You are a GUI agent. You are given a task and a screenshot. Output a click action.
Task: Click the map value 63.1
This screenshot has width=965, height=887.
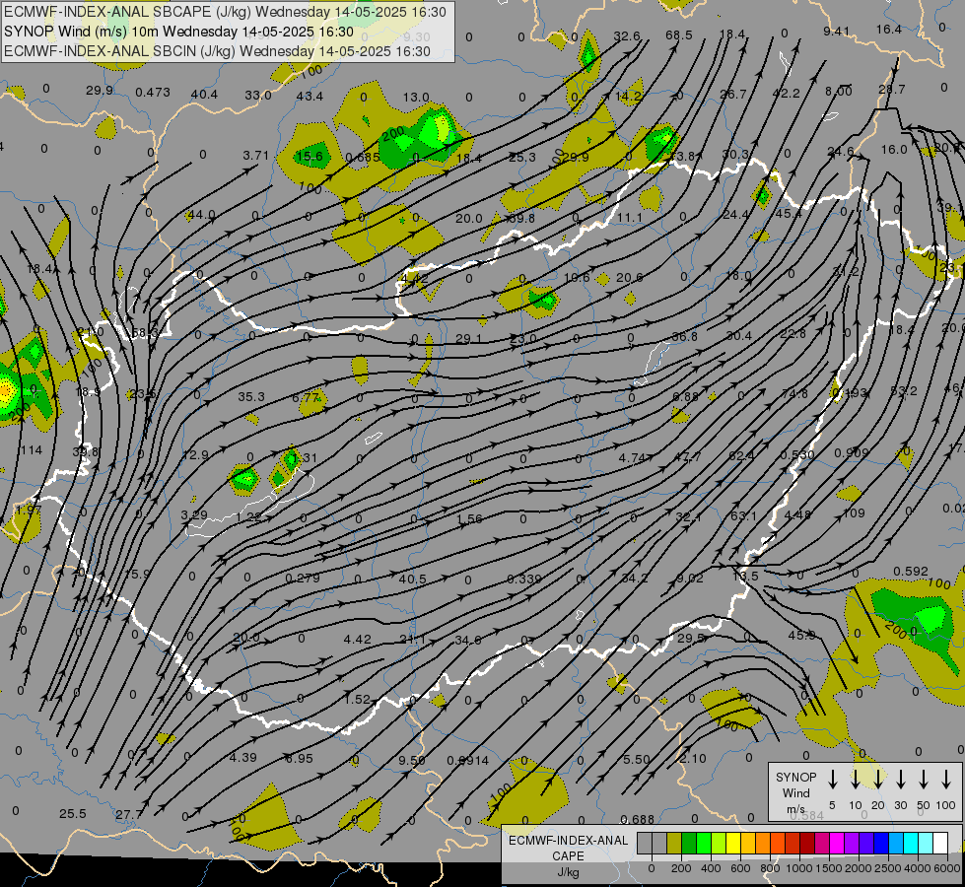click(x=743, y=515)
